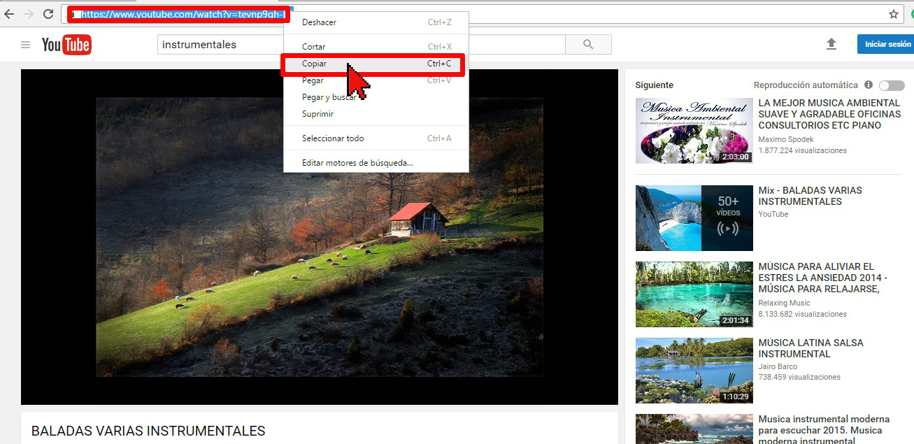Open Editar motores de búsqueda entry
This screenshot has width=914, height=444.
pyautogui.click(x=376, y=163)
